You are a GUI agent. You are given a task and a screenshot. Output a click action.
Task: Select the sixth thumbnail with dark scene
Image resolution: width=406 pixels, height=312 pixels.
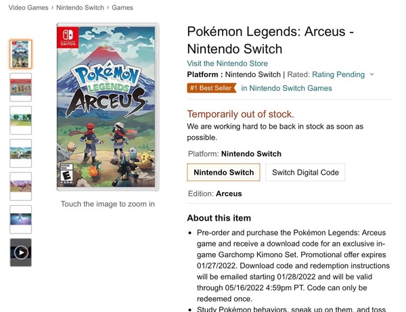pyautogui.click(x=20, y=219)
